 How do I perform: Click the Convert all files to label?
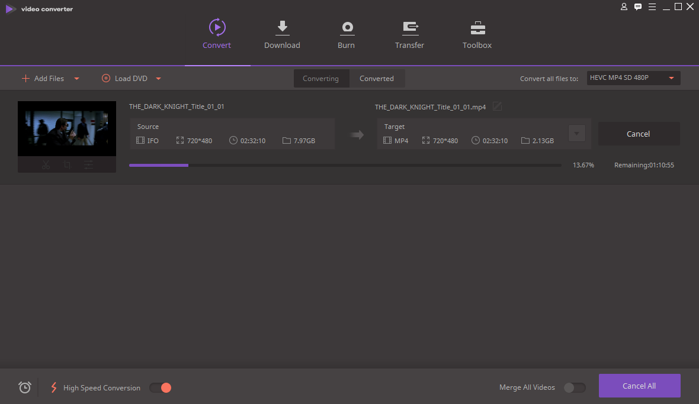(x=549, y=79)
